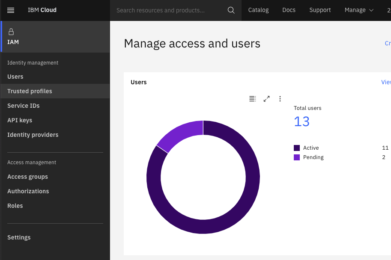391x260 pixels.
Task: Open Trusted profiles in sidebar
Action: click(x=30, y=91)
